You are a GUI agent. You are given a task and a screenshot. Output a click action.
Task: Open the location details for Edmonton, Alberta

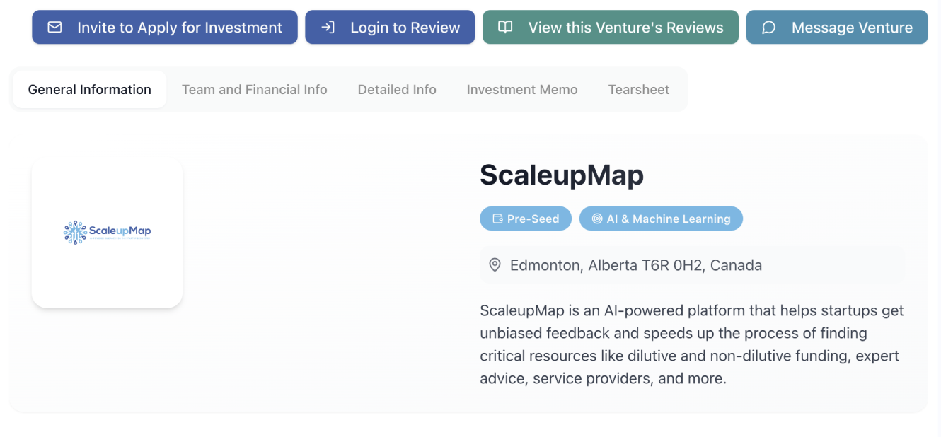(x=628, y=264)
